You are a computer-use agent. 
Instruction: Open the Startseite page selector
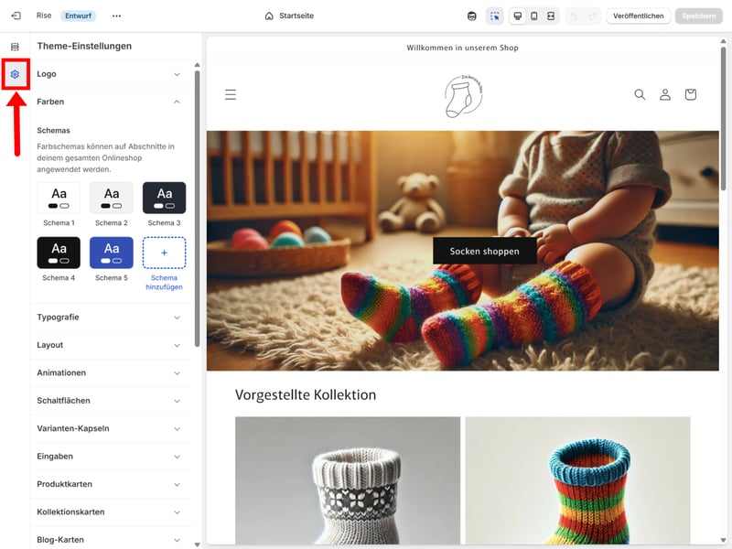288,16
